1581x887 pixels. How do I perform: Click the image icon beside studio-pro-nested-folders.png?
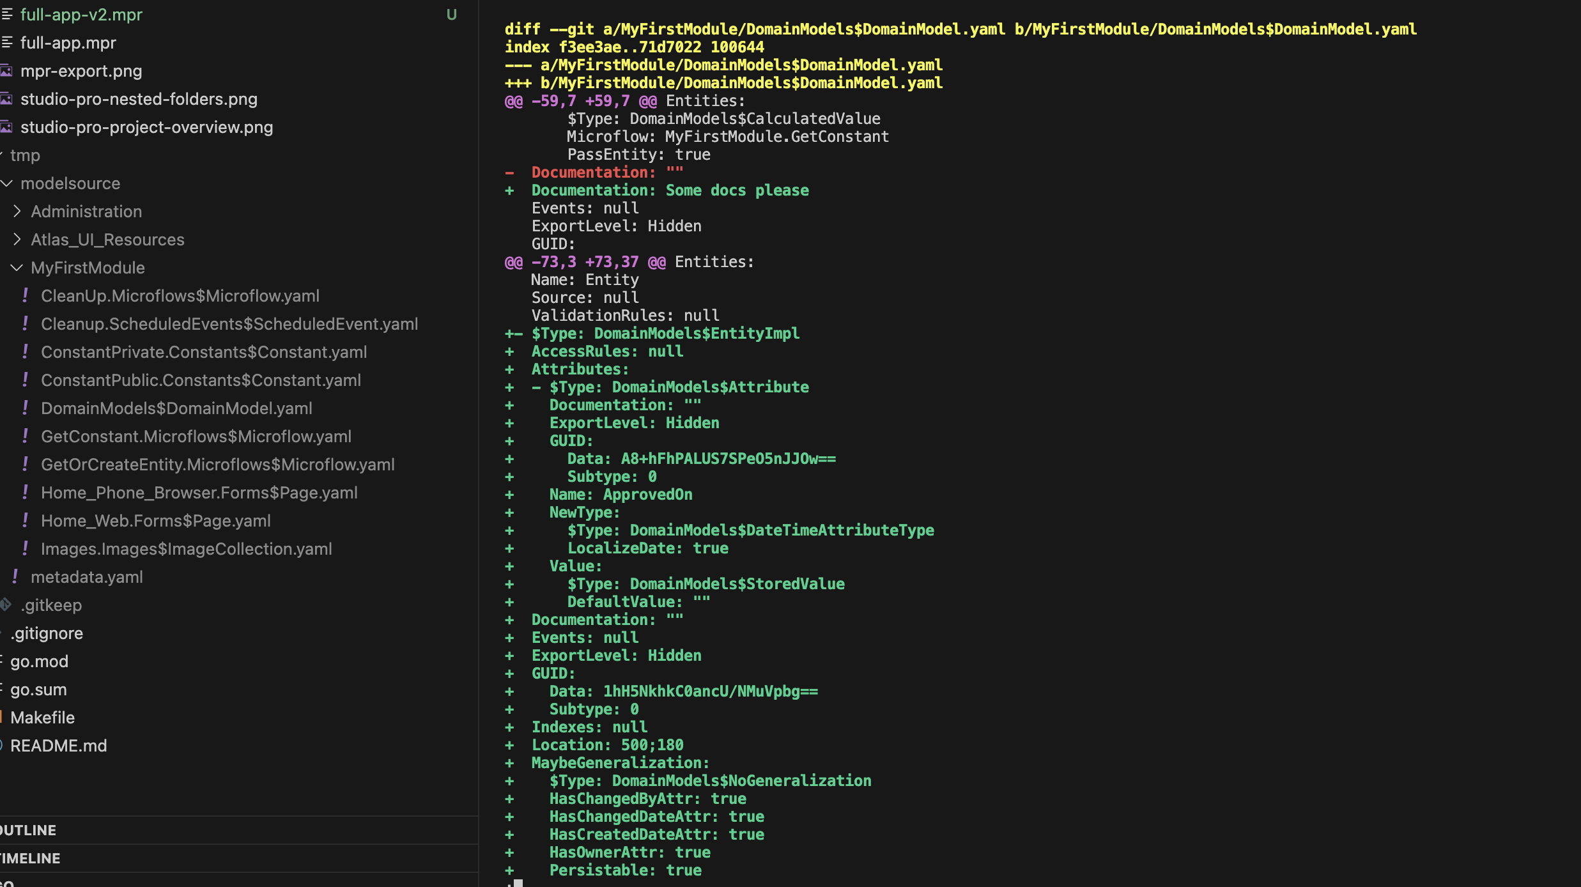pos(7,98)
